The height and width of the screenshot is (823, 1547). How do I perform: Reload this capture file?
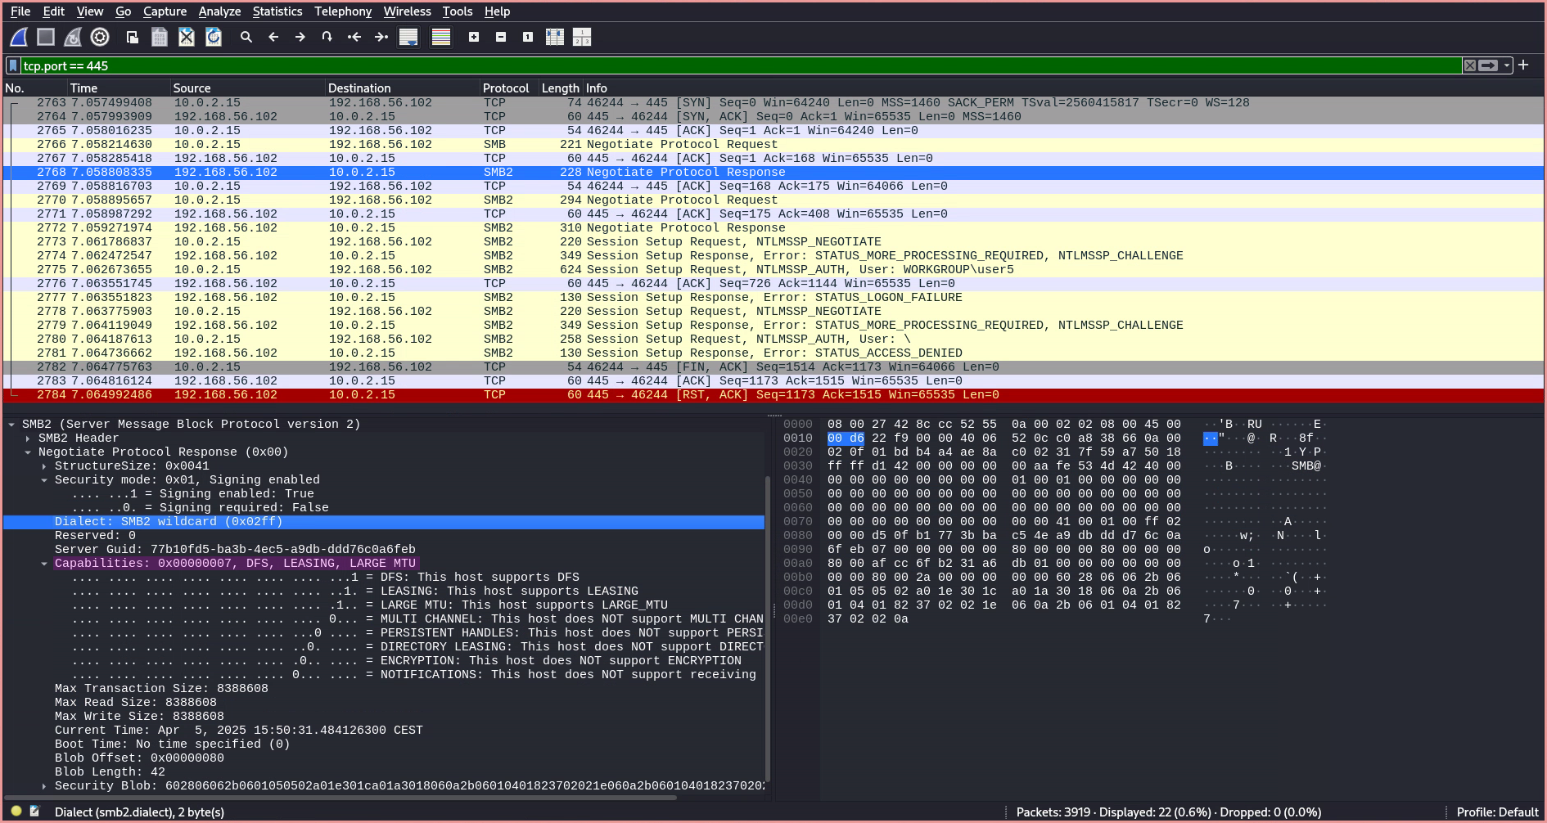coord(214,37)
